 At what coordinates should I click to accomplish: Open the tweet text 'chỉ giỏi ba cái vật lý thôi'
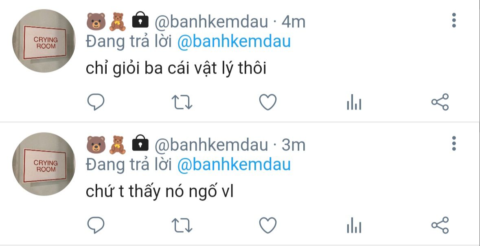tap(176, 69)
